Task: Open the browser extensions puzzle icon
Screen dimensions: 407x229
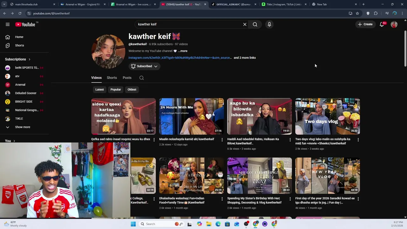Action: click(376, 13)
